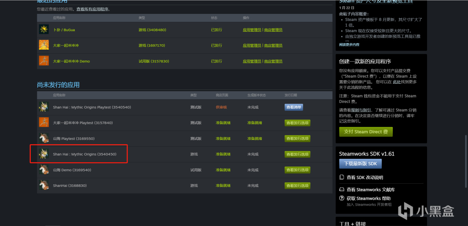Open the 查看 SDK 改动说明 link
Viewport: 468px width, 226px height.
pos(365,177)
